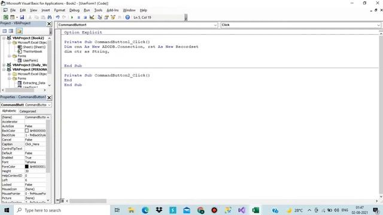
Task: Collapse VBAProject (Book2) tree node
Action: (4, 38)
